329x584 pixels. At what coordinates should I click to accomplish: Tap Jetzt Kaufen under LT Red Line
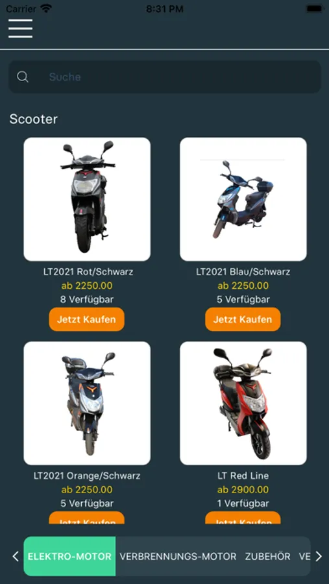(243, 518)
